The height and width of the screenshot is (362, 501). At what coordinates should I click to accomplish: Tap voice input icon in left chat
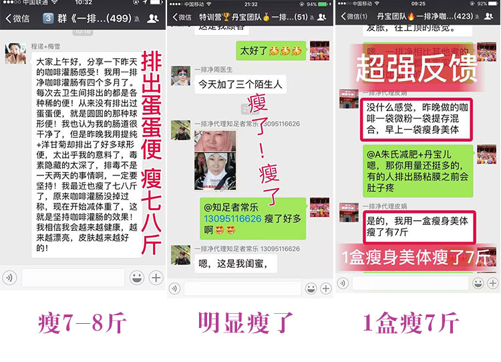point(9,278)
